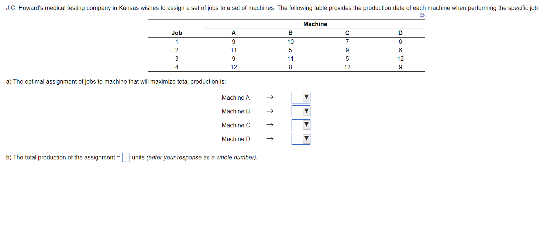Click column header C in the table
547x229 pixels.
coord(347,33)
